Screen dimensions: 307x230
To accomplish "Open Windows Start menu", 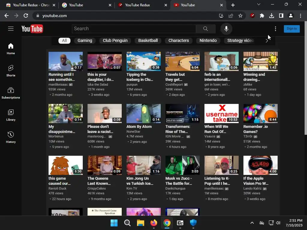I will [114, 223].
